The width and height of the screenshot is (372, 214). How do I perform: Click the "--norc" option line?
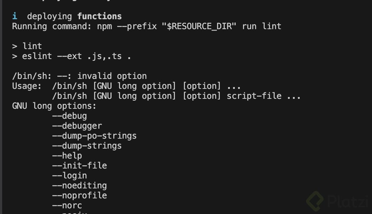(67, 205)
